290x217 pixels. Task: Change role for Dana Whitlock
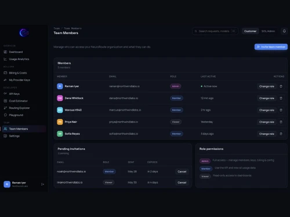[x=267, y=98]
